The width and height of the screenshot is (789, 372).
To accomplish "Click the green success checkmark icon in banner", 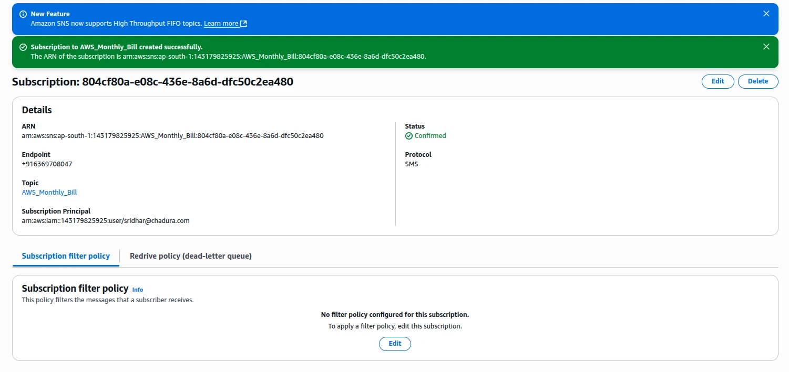I will [23, 47].
